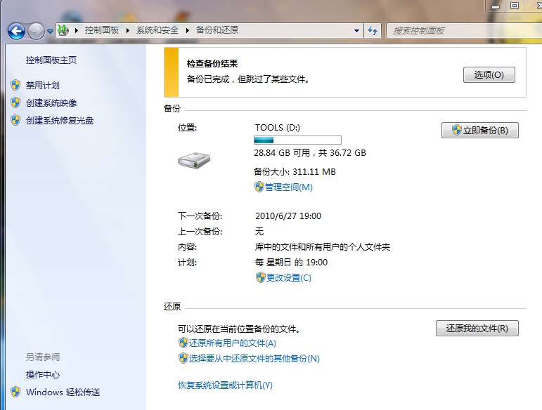This screenshot has height=410, width=542.
Task: Click the disk usage bar for TOOLS (D:)
Action: pos(297,140)
